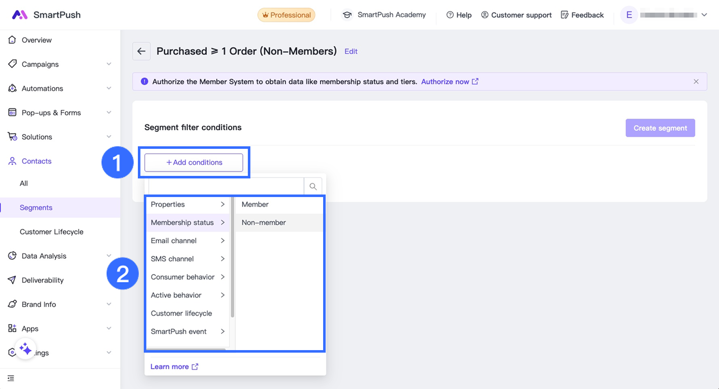Expand the Campaigns sidebar section

109,64
